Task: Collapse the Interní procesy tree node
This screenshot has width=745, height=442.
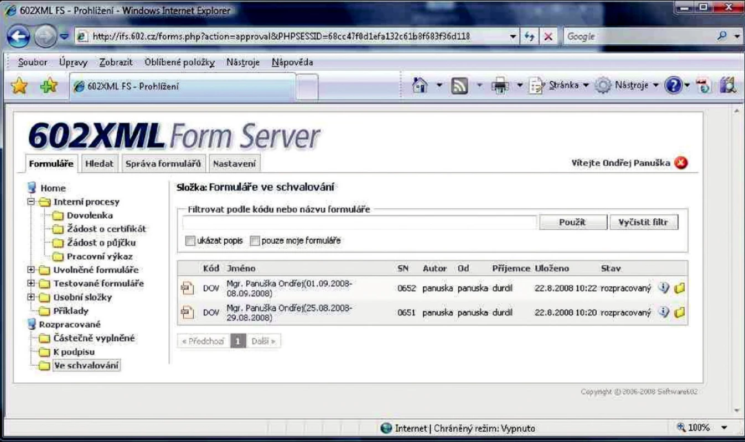Action: coord(32,202)
